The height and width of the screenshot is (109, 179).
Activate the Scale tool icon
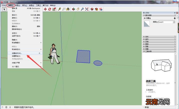pyautogui.click(x=54, y=9)
